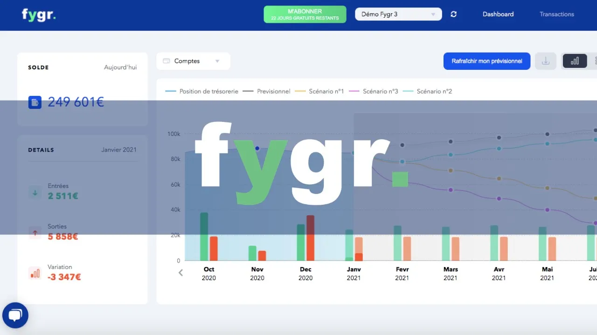The image size is (597, 335).
Task: Click the green Mai 2021 forecast bar
Action: click(x=542, y=244)
